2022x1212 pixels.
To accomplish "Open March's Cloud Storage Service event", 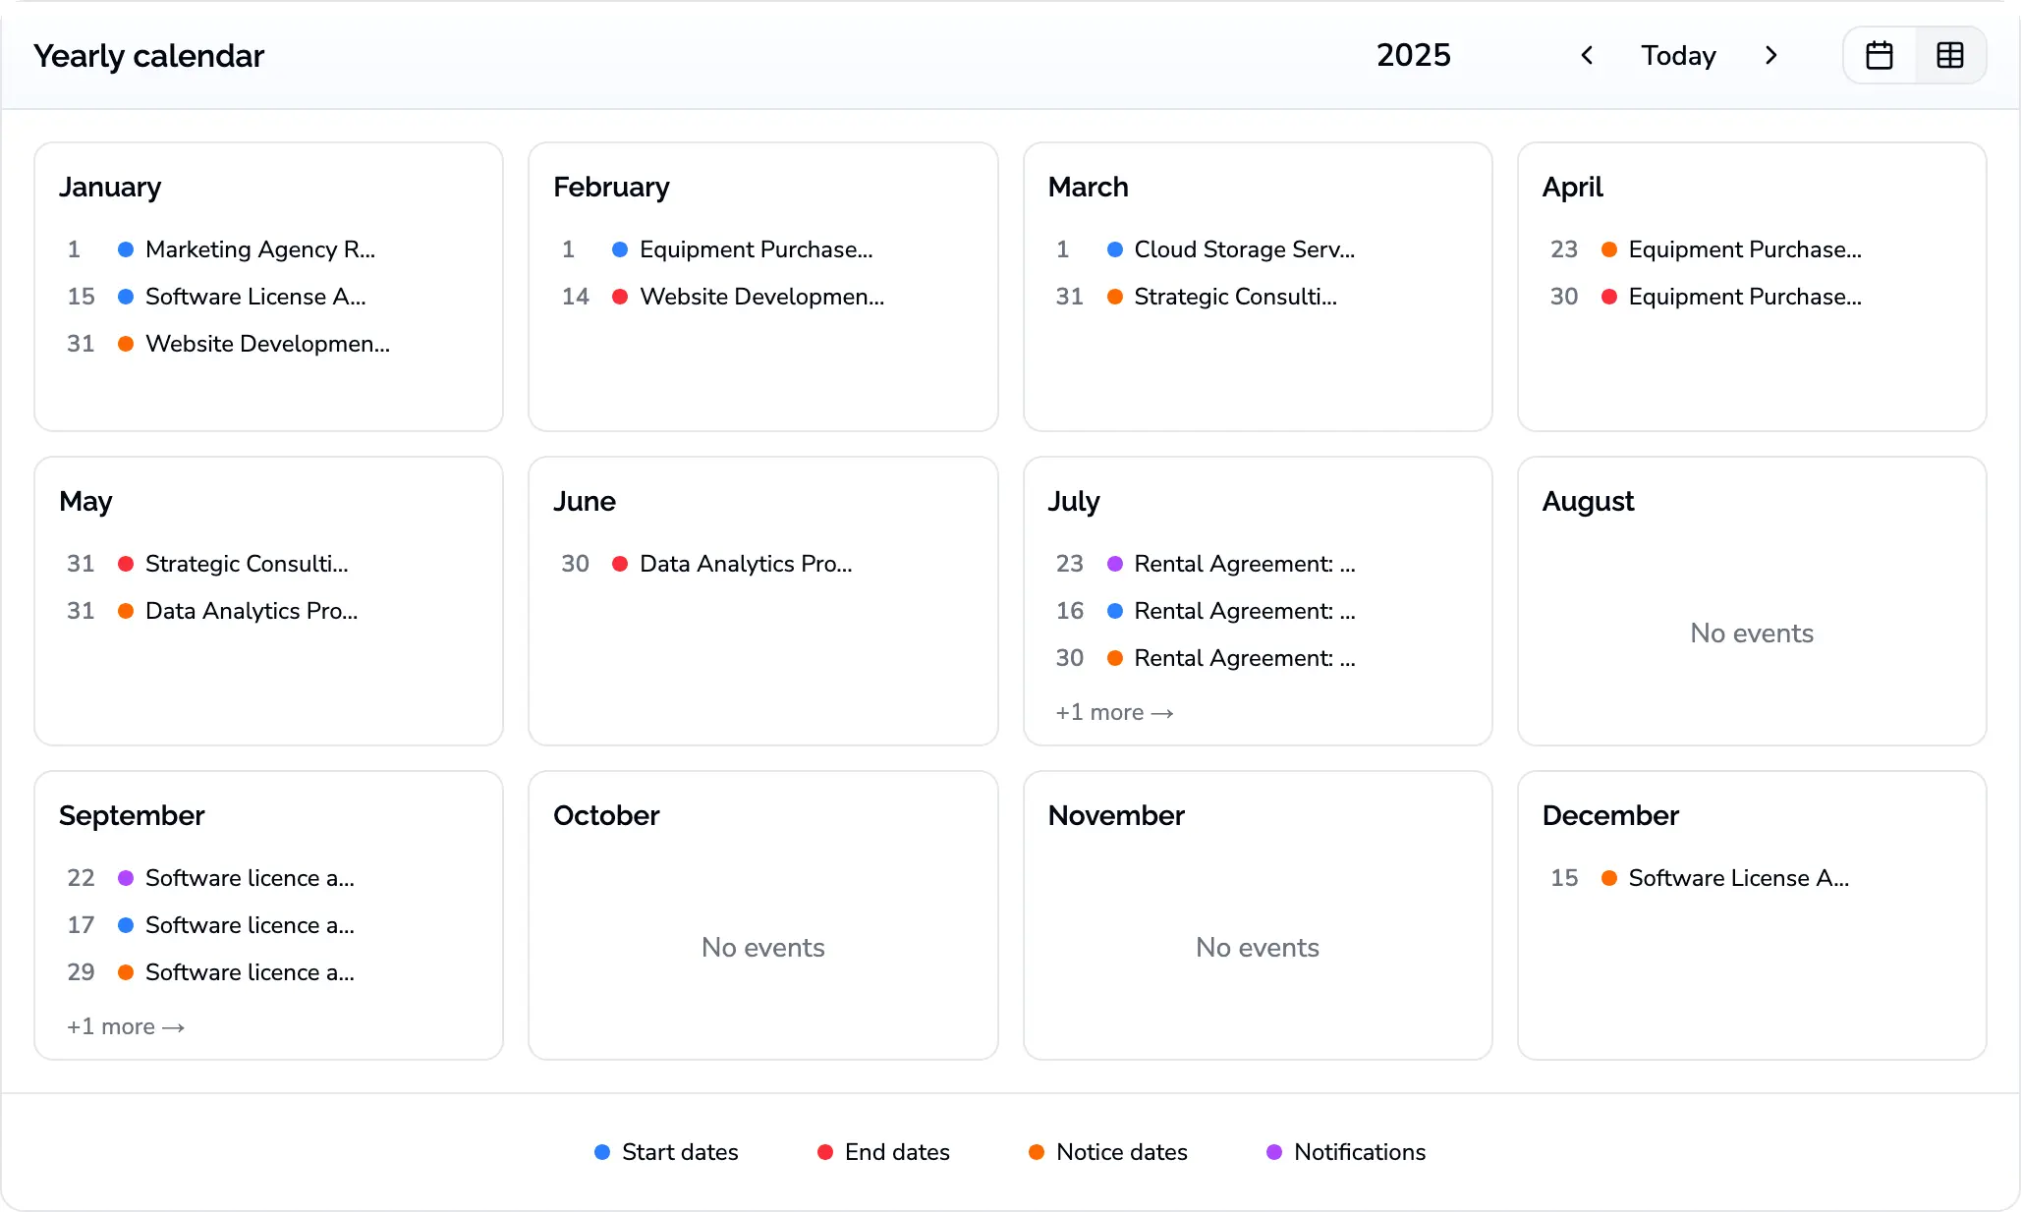I will [1244, 249].
